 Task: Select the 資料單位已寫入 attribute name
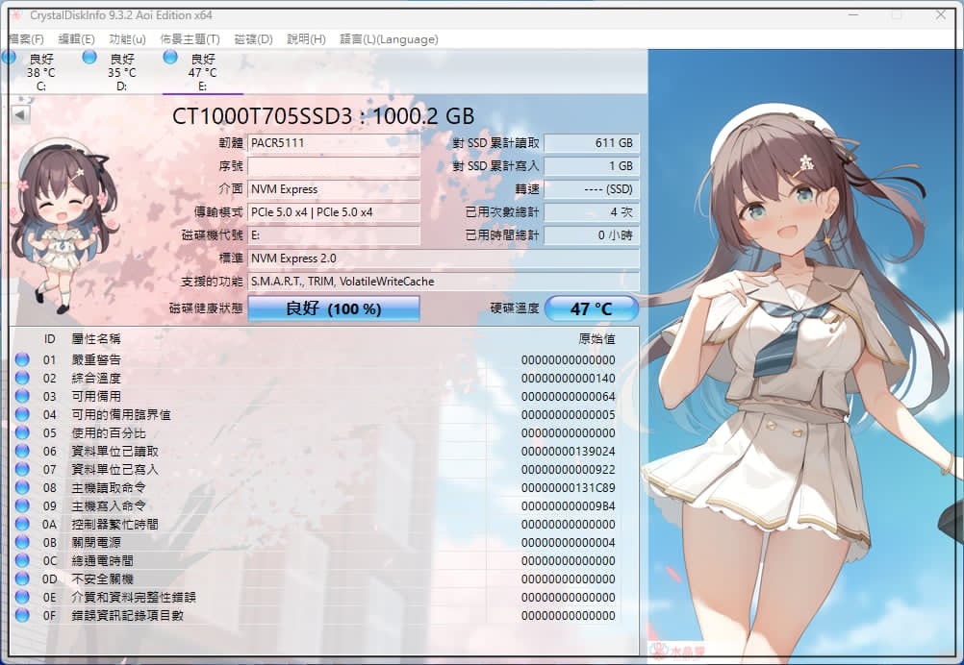coord(114,469)
